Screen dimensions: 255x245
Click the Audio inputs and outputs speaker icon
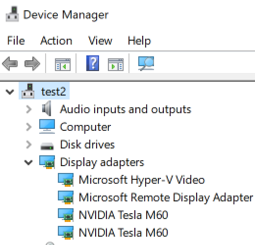coord(47,108)
